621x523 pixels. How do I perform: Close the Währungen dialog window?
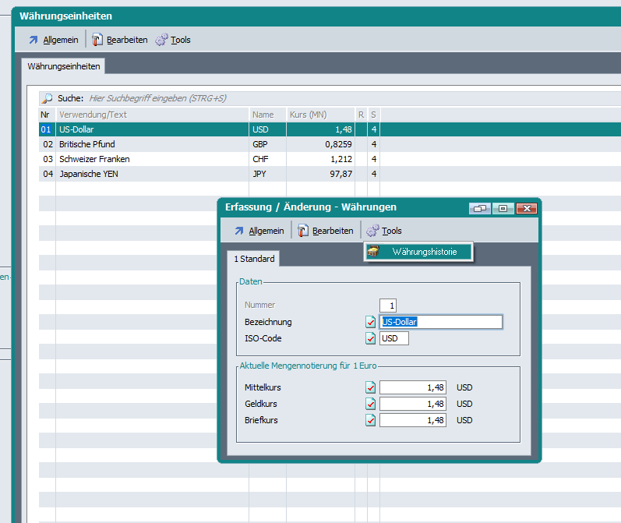(x=526, y=208)
